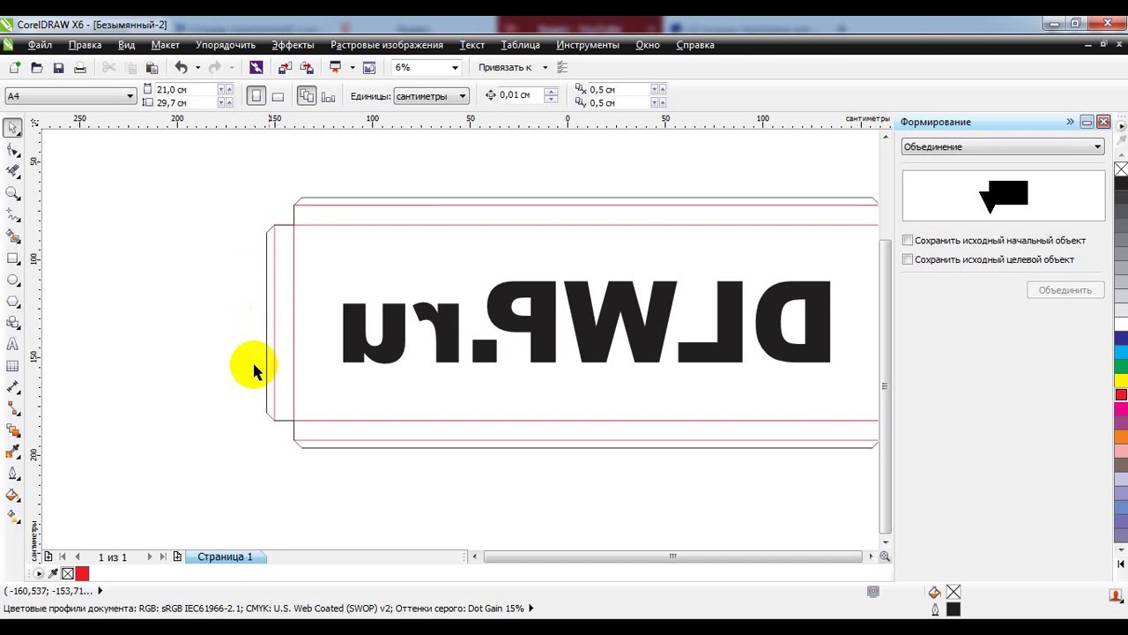The width and height of the screenshot is (1128, 635).
Task: Switch to the 'Страница 1' tab
Action: click(x=225, y=557)
